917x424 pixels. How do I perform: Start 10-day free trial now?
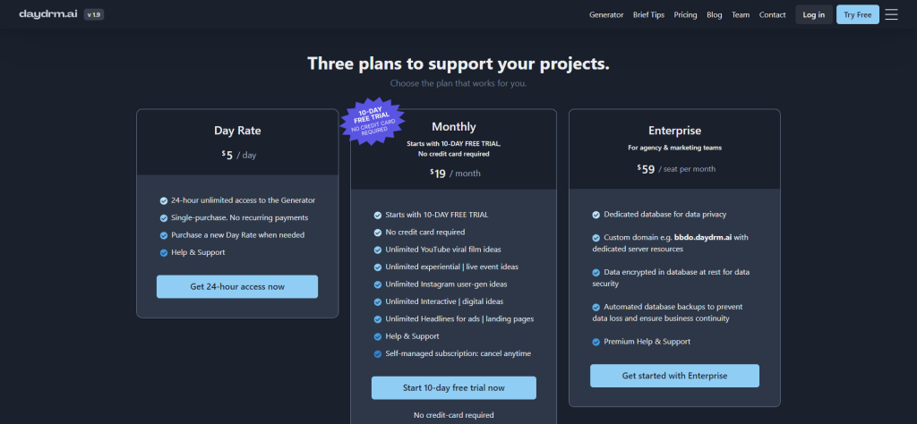pyautogui.click(x=453, y=387)
